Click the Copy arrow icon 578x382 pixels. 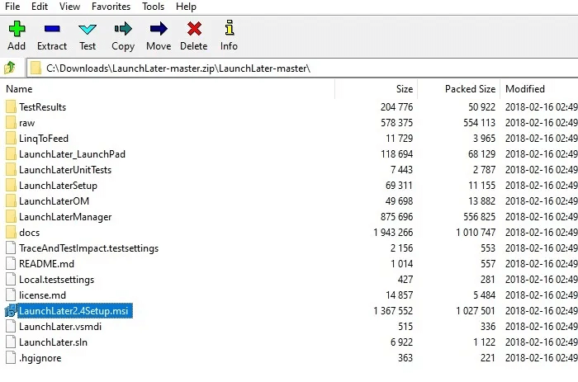click(123, 29)
